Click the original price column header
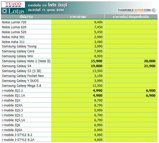The image size is (159, 143). 131,17
